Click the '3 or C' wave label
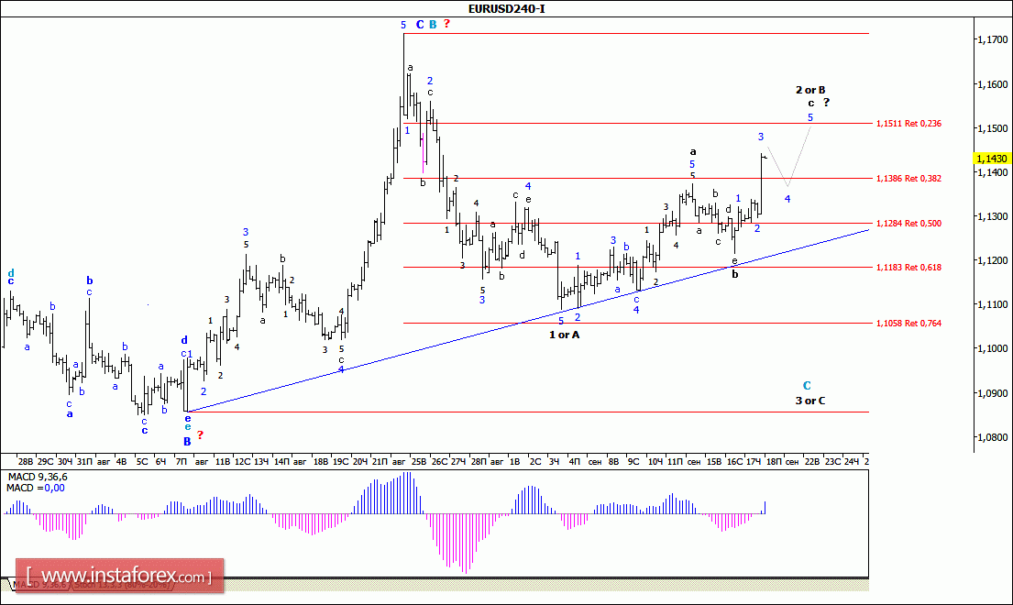1013x605 pixels. pyautogui.click(x=810, y=401)
